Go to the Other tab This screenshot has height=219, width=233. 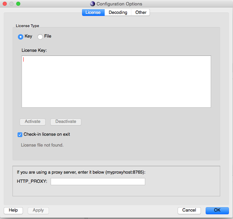pos(141,13)
